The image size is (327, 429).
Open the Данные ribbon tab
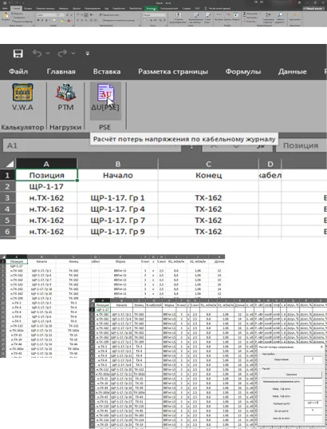tap(292, 72)
